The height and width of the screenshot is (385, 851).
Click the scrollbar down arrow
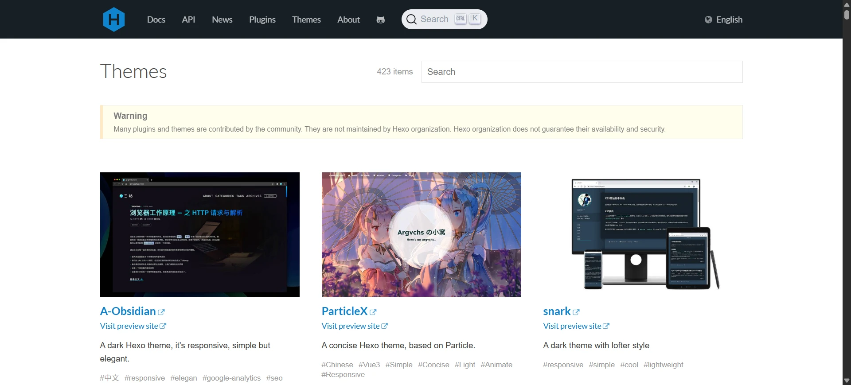847,381
